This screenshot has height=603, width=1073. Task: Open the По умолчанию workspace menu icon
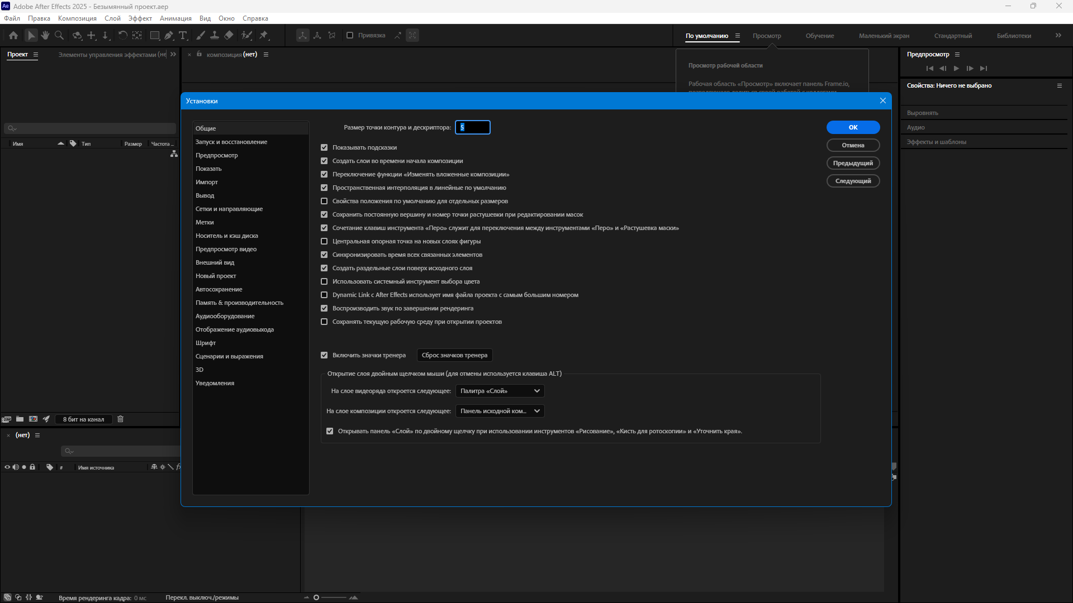(x=737, y=36)
